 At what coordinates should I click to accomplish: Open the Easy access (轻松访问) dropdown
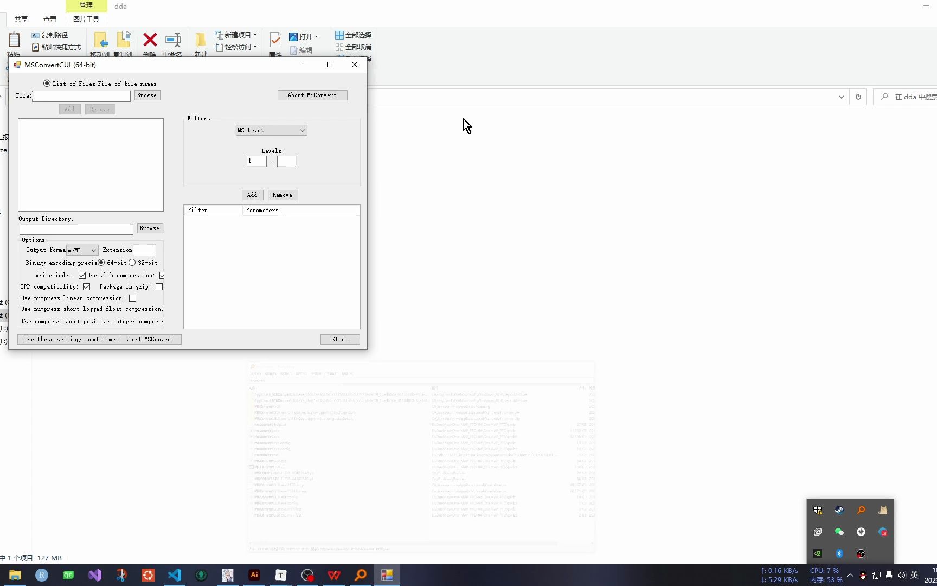236,47
